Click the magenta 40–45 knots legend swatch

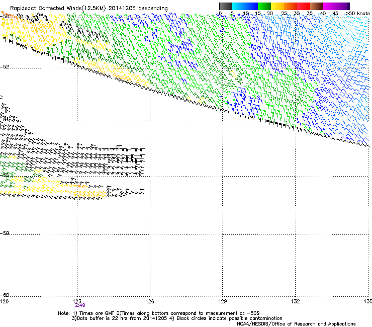[x=330, y=6]
